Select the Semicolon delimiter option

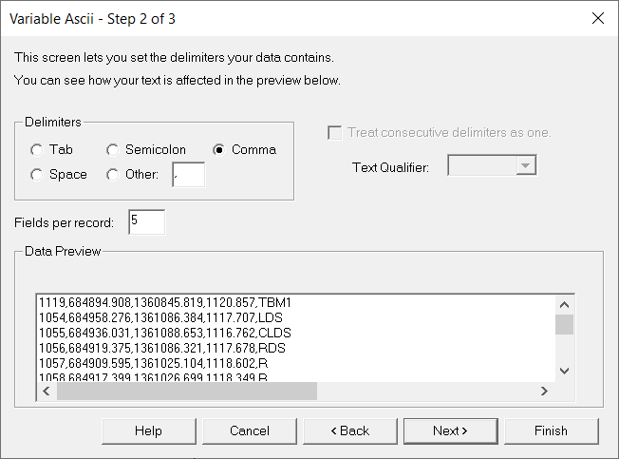(x=113, y=149)
